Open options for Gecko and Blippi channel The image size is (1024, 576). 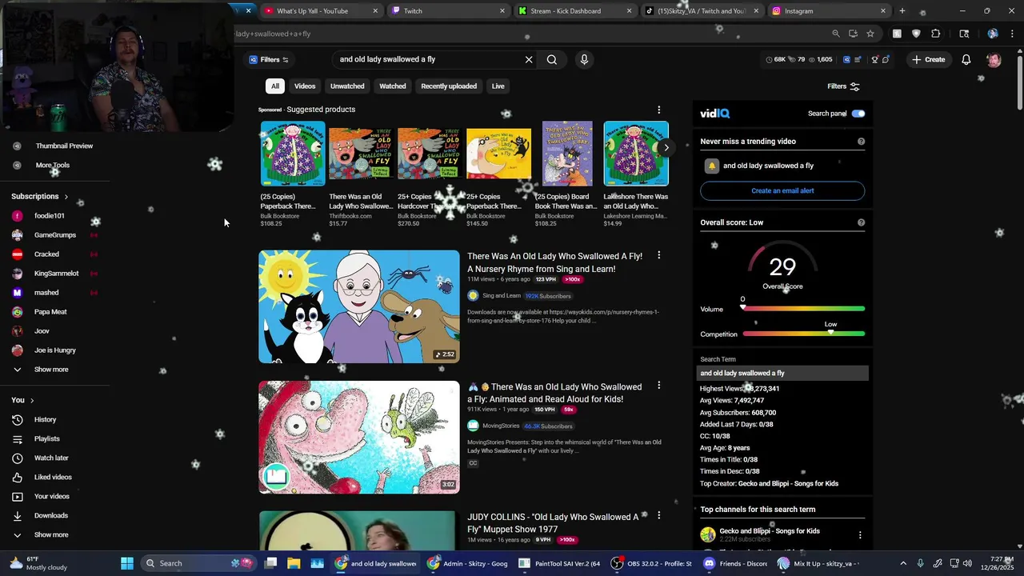860,535
